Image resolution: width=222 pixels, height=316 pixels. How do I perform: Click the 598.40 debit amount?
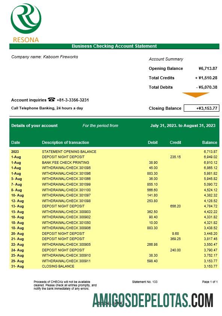coord(152,261)
